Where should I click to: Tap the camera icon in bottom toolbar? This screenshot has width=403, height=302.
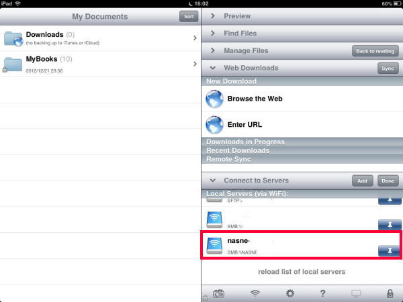pyautogui.click(x=218, y=293)
